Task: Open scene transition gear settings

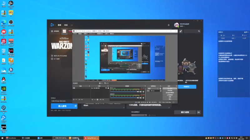Action: (x=160, y=88)
